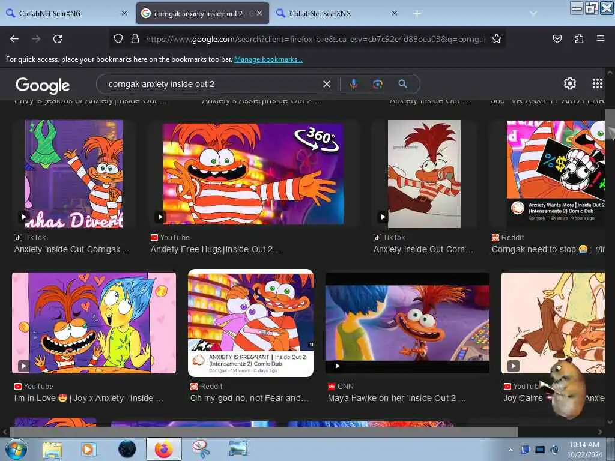Switch to the first CollabNet SearXNG tab

click(67, 13)
